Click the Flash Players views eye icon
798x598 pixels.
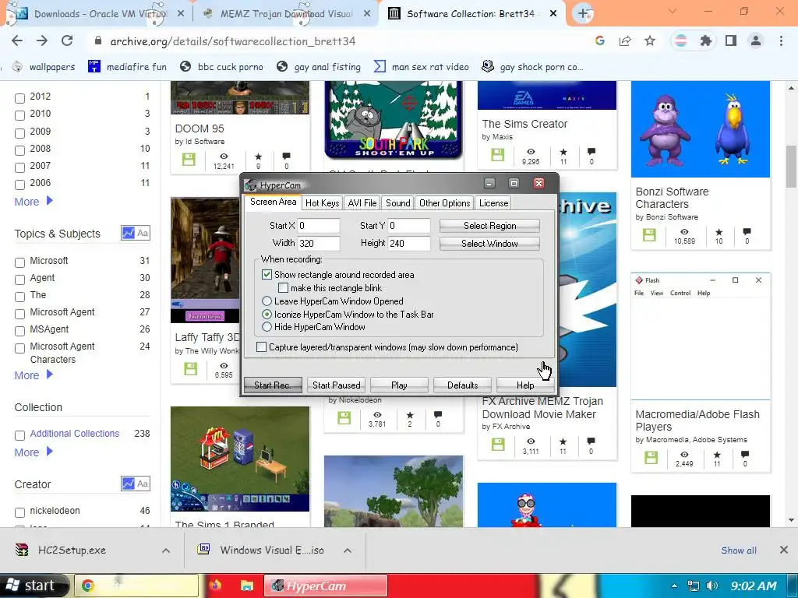click(684, 455)
